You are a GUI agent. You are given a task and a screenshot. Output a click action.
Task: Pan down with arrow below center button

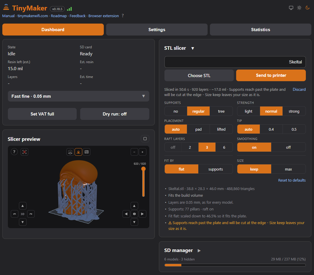pos(134,222)
